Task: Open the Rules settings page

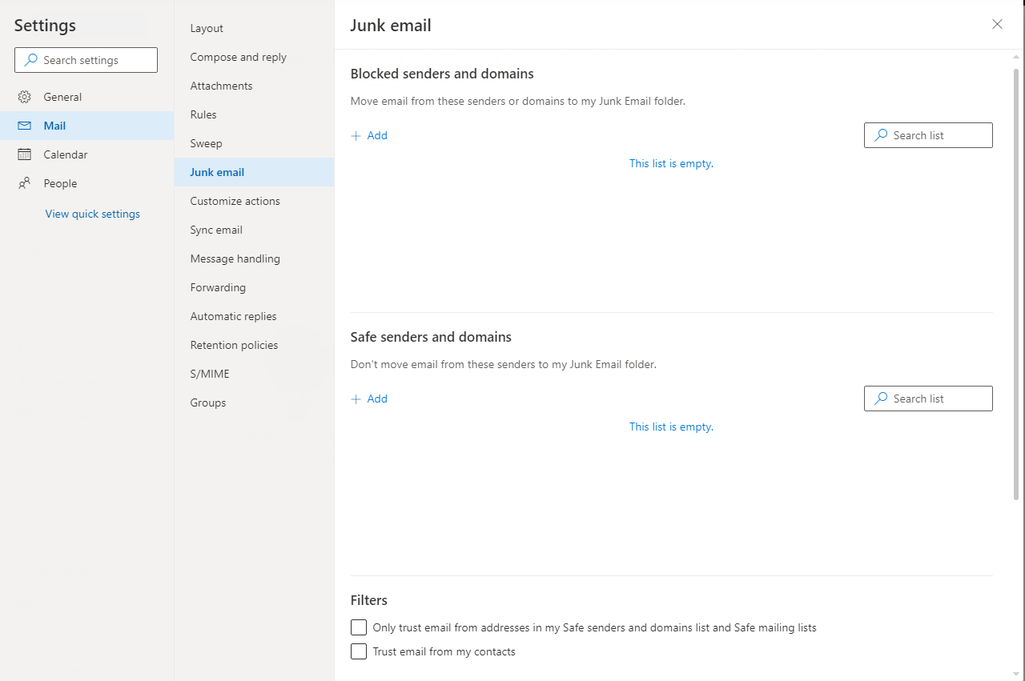Action: tap(203, 114)
